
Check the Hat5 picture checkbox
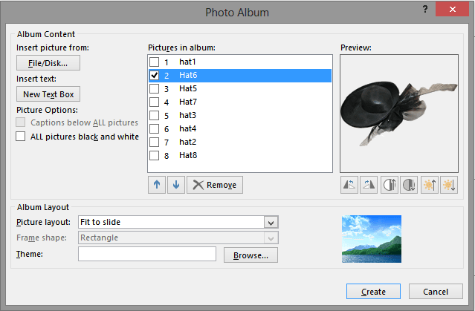pyautogui.click(x=154, y=88)
